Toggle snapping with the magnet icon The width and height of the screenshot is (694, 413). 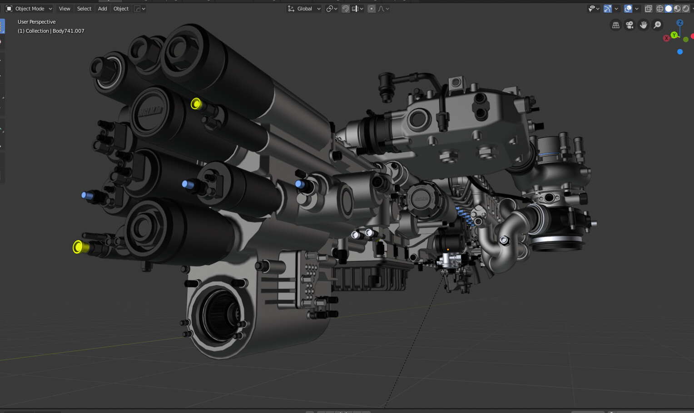[x=345, y=8]
